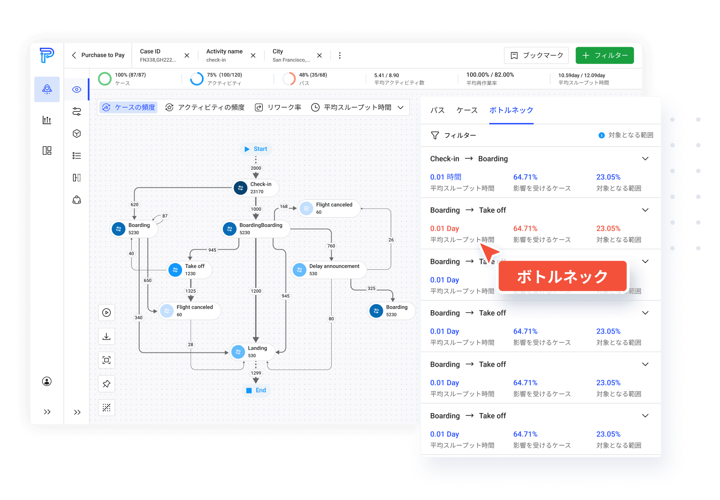Click the 10.59day / 12.09day value
720x500 pixels.
click(582, 75)
